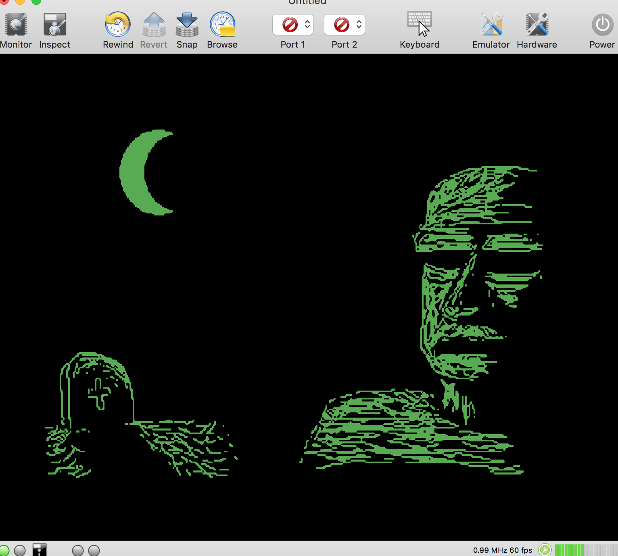Adjust the green emulation speed slider

[x=586, y=550]
